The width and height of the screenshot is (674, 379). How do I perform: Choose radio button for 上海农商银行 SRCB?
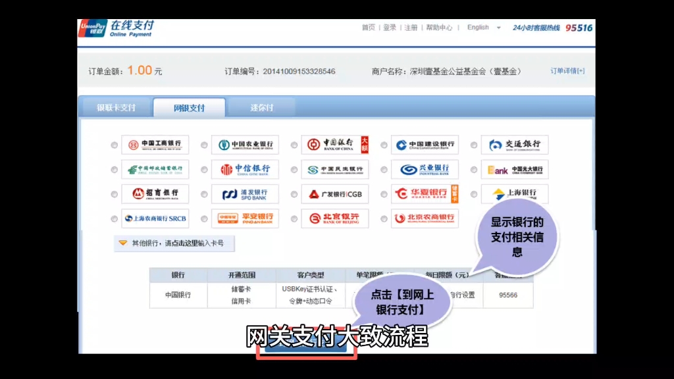click(x=114, y=218)
